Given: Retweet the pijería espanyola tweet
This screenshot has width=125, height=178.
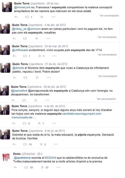Looking at the screenshot, I should tap(25, 144).
